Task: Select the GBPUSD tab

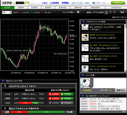Action: click(78, 8)
